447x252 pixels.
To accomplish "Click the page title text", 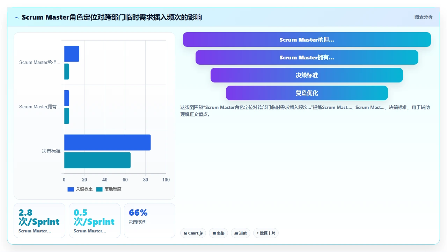I will [112, 17].
